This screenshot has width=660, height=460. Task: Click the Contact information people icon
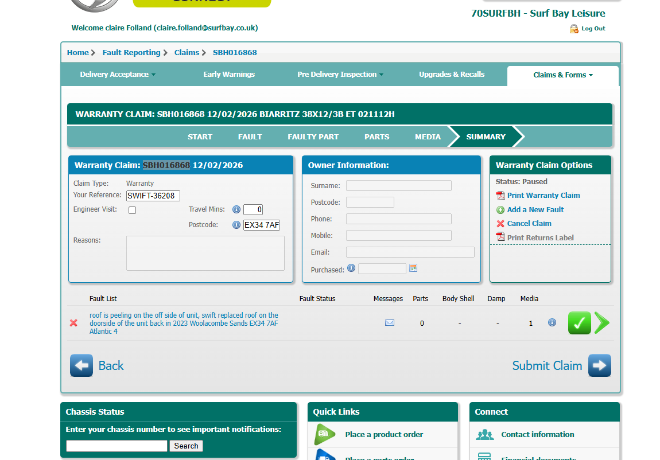pyautogui.click(x=485, y=434)
